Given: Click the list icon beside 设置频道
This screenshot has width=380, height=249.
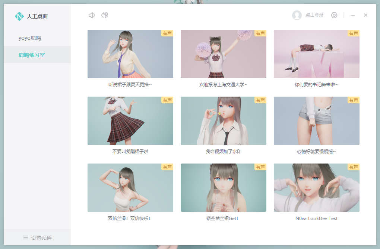Looking at the screenshot, I should 26,237.
